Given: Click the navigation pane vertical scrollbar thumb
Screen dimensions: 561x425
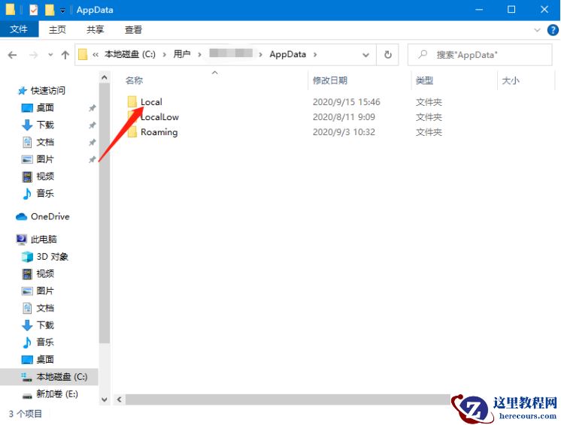Looking at the screenshot, I should [x=104, y=213].
